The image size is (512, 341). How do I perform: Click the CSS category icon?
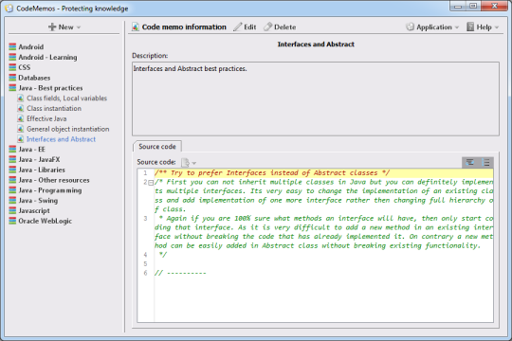tap(12, 67)
